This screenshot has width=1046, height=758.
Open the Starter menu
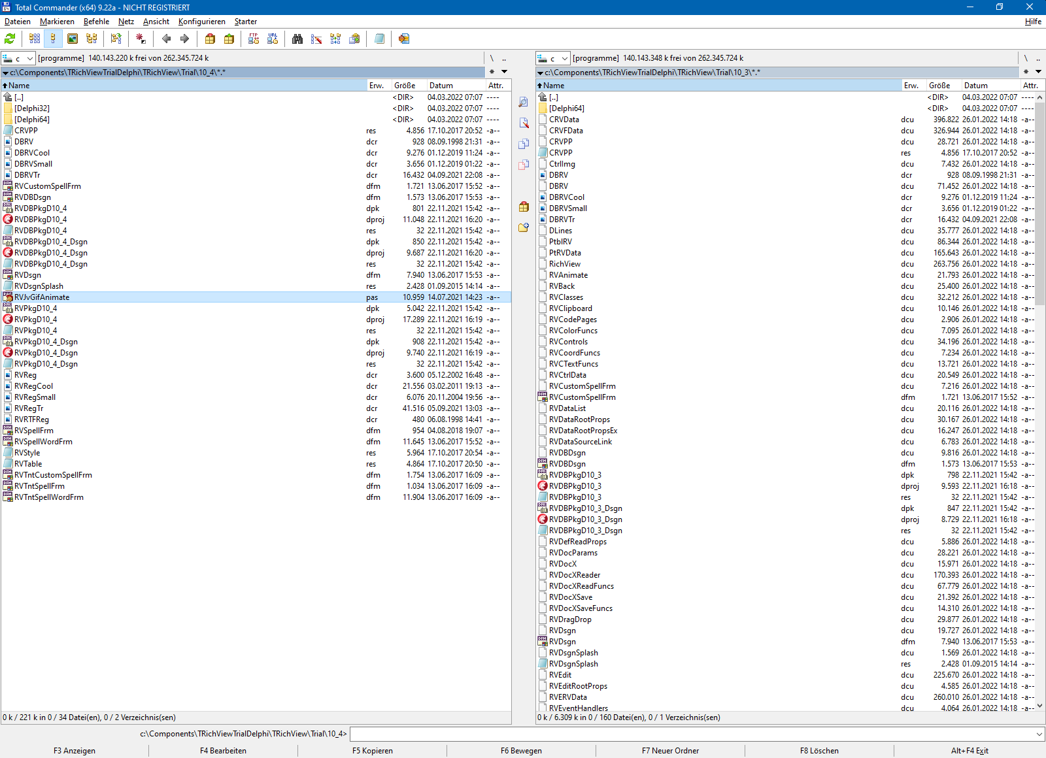pos(246,22)
